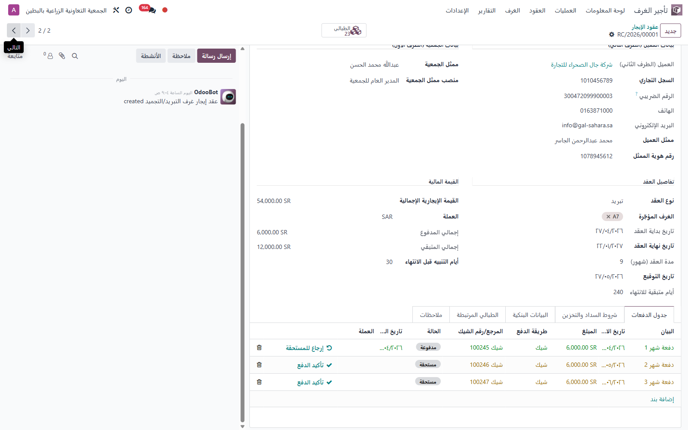Click the مدفوعة status badge
Screen dimensions: 688x430
coord(428,347)
